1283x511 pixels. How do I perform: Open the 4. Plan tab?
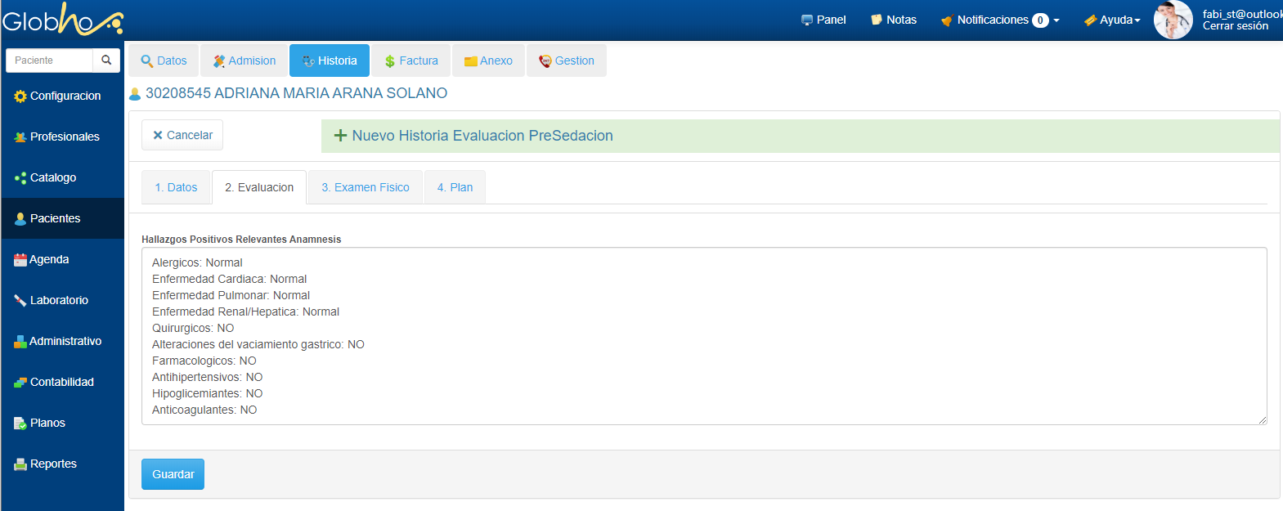click(x=455, y=187)
